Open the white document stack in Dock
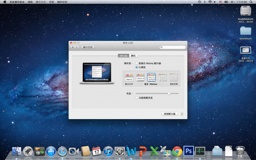The width and height of the screenshot is (256, 160). pyautogui.click(x=229, y=151)
